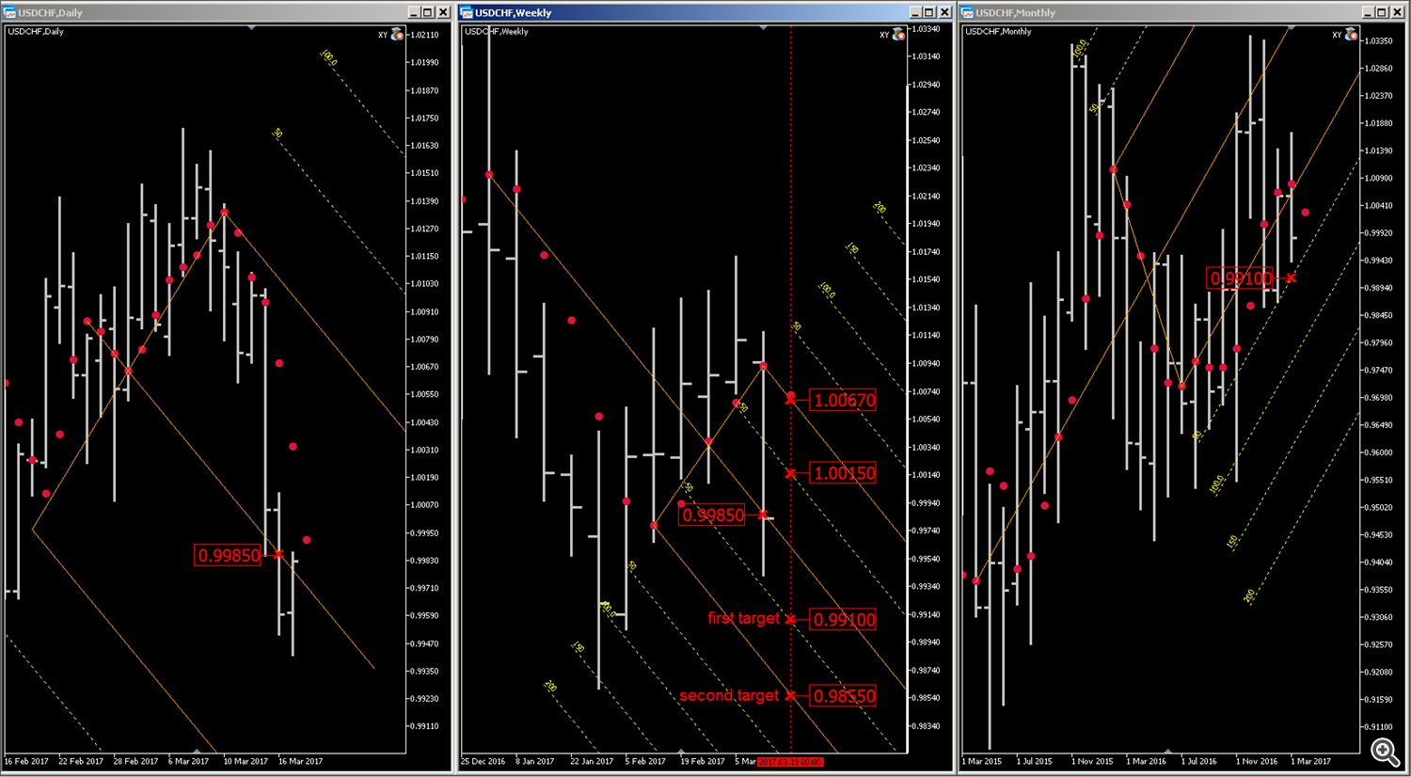Click the 0.99100 price label in Monthly chart
1411x777 pixels.
coord(1241,278)
